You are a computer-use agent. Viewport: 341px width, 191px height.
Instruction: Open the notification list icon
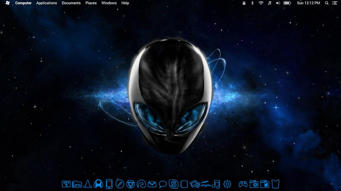335,3
